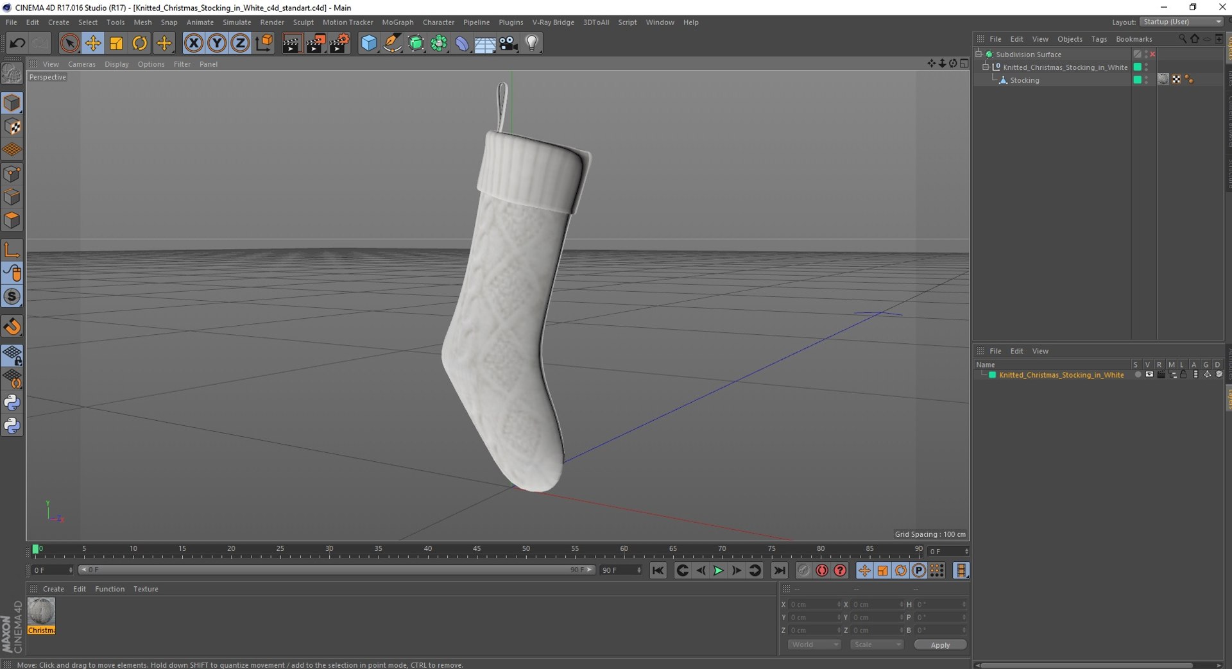The height and width of the screenshot is (669, 1232).
Task: Select the Live Selection tool
Action: [69, 44]
